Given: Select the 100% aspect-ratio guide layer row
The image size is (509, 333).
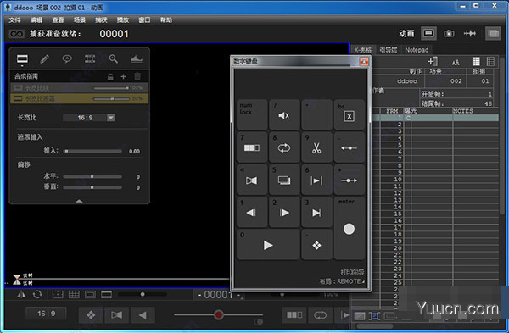Looking at the screenshot, I should point(80,88).
